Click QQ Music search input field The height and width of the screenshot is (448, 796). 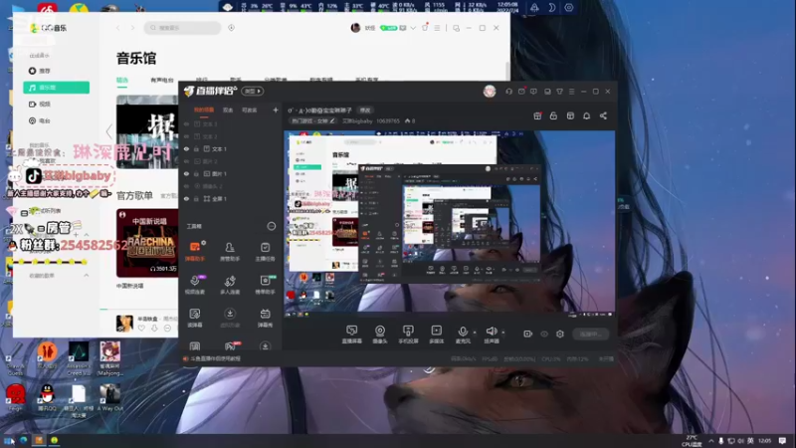click(x=183, y=28)
